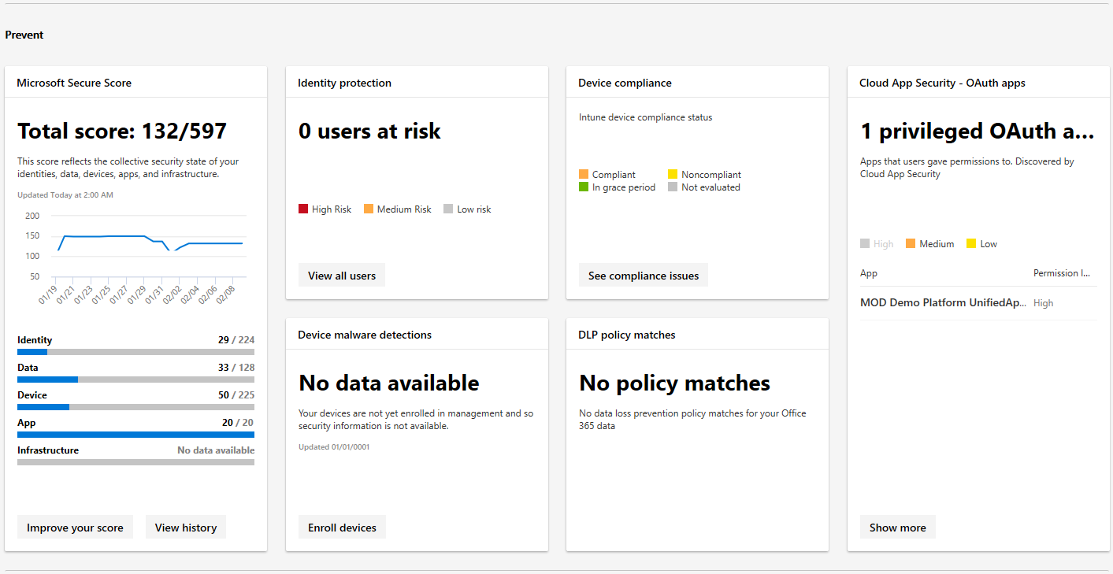Click the Device score progress bar
The height and width of the screenshot is (574, 1113).
135,407
